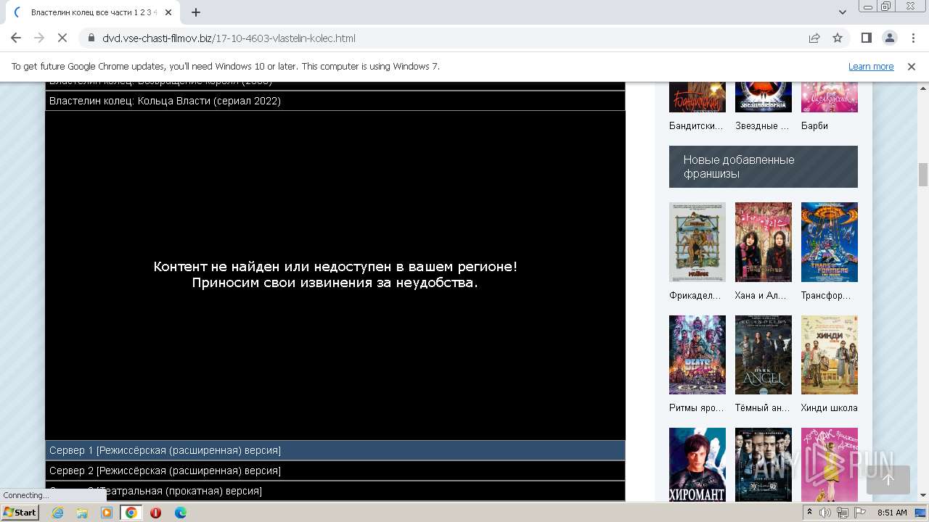The width and height of the screenshot is (929, 522).
Task: Share this page from the address bar
Action: click(x=814, y=38)
